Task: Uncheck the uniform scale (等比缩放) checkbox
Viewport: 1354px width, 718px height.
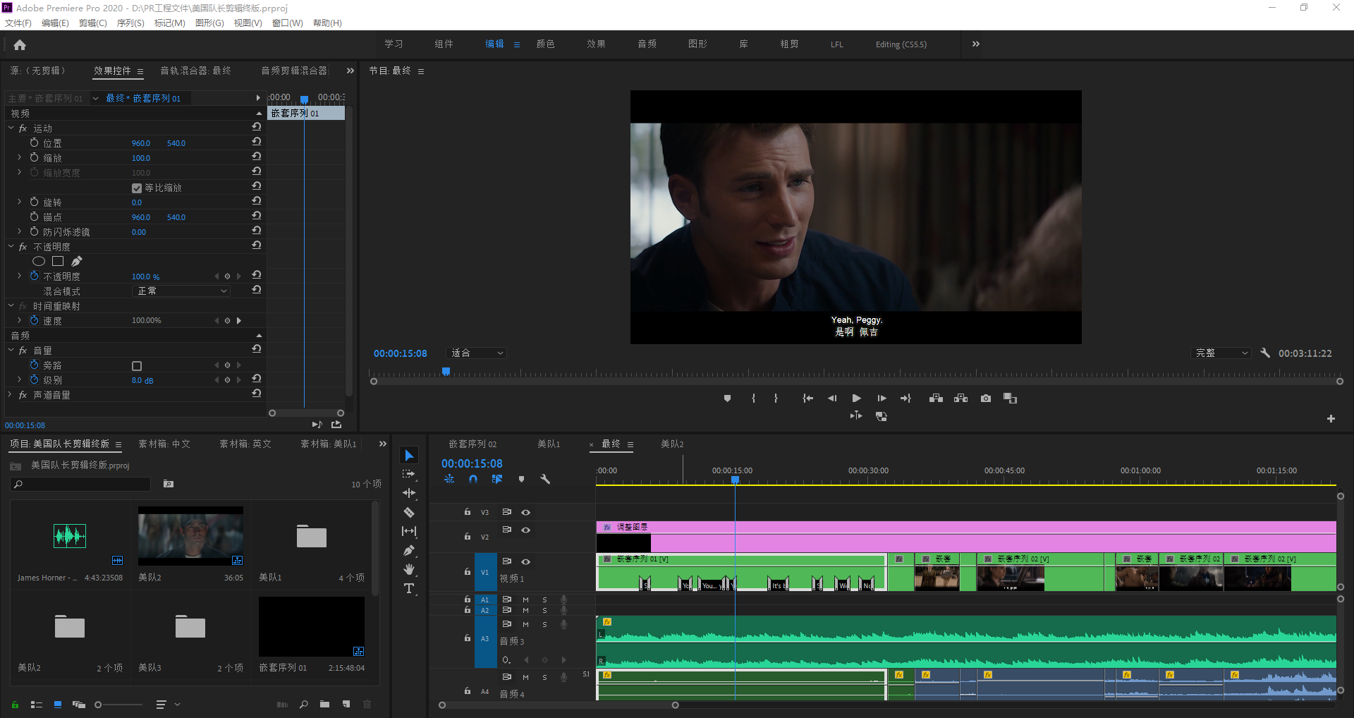Action: pyautogui.click(x=137, y=188)
